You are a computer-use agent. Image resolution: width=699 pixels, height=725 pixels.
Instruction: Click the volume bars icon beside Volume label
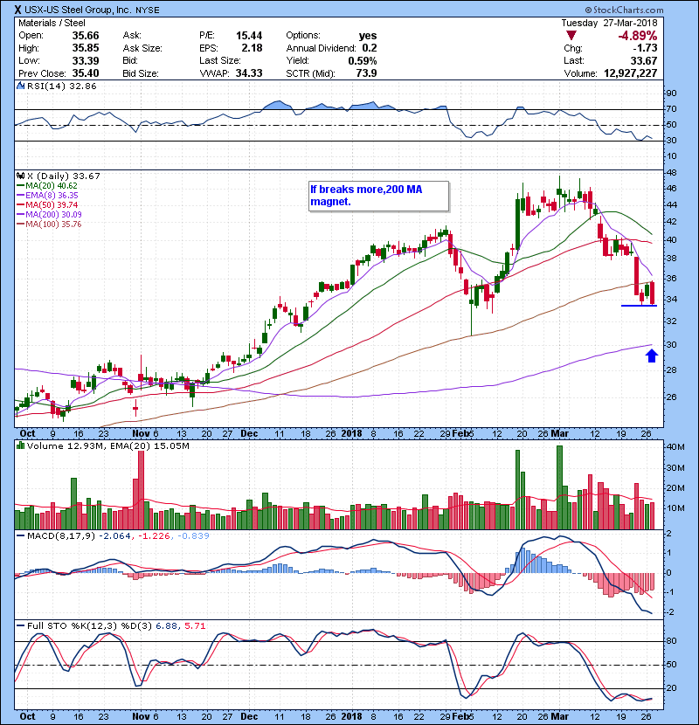(x=20, y=445)
